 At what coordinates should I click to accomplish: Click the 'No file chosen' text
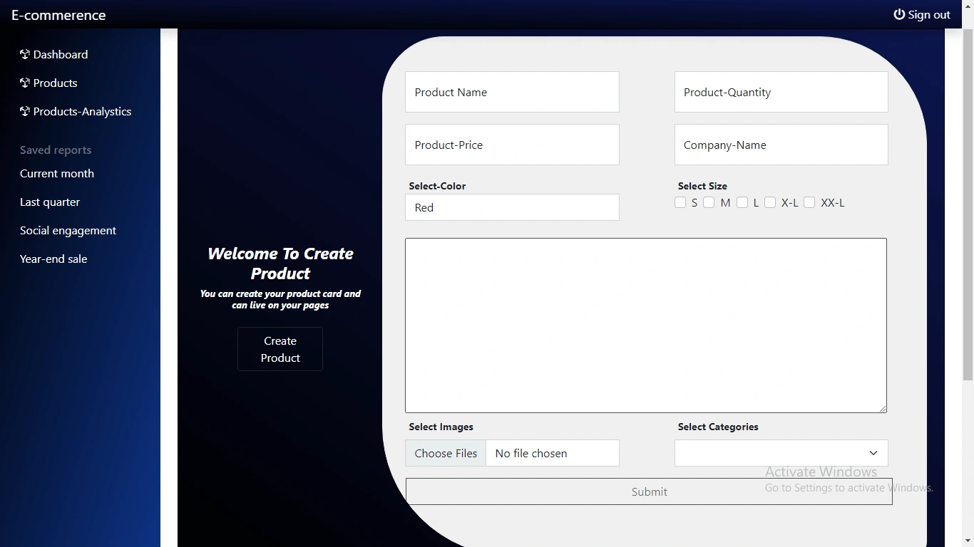tap(531, 453)
